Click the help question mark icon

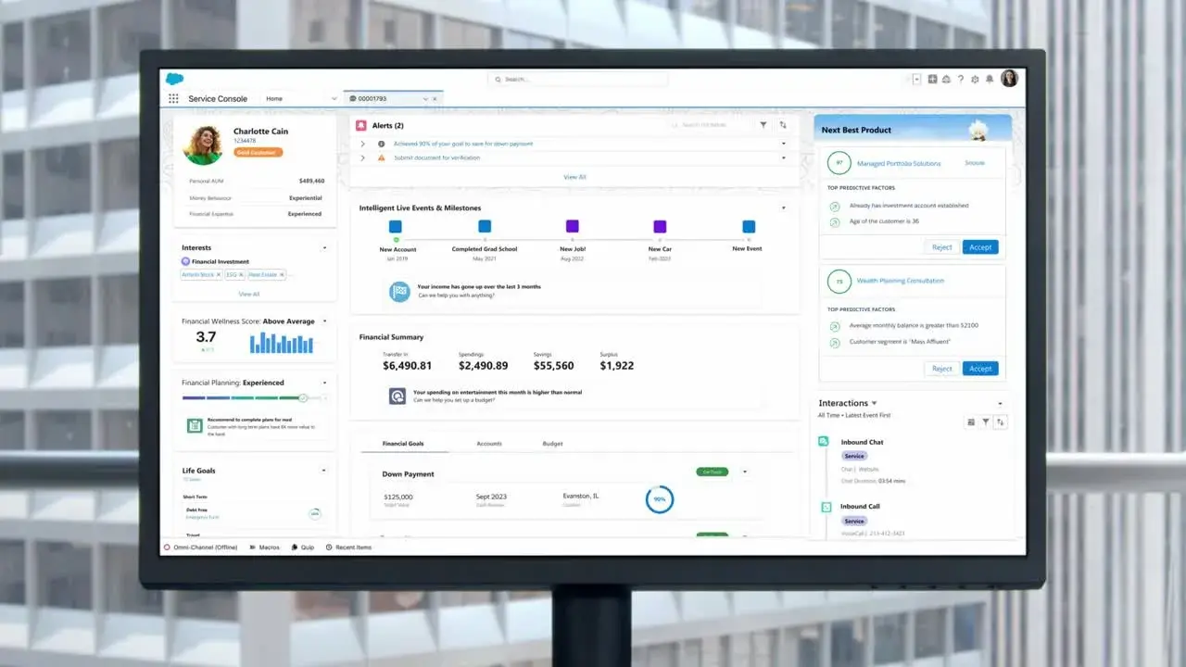[x=961, y=80]
